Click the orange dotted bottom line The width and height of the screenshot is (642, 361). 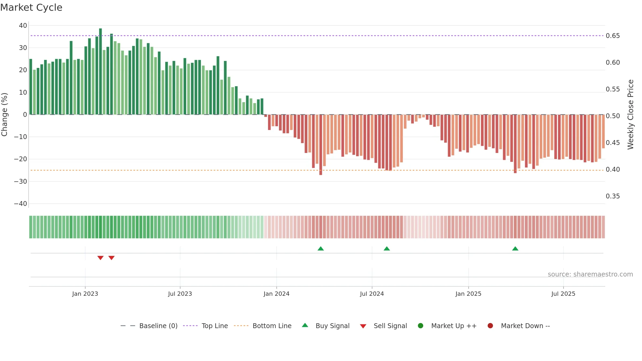317,170
